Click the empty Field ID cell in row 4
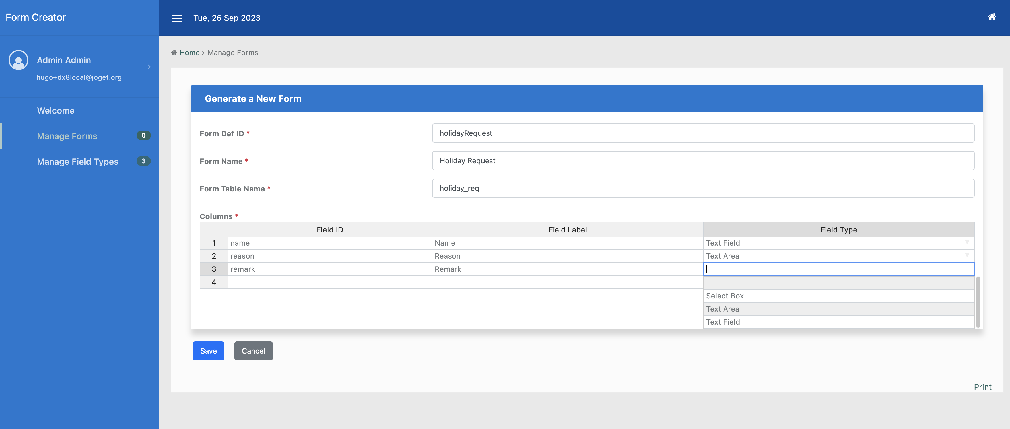 [329, 282]
